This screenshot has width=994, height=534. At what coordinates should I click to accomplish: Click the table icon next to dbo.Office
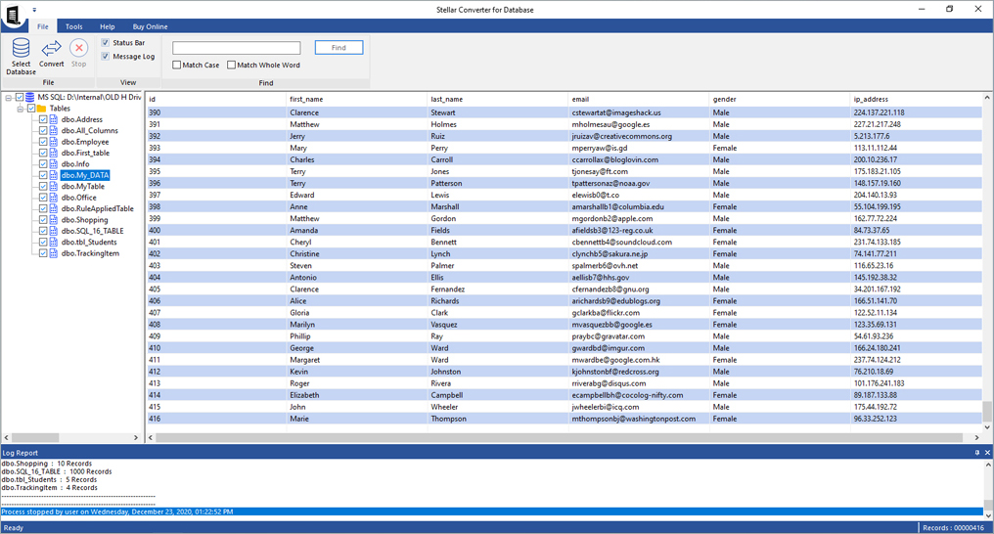point(54,198)
